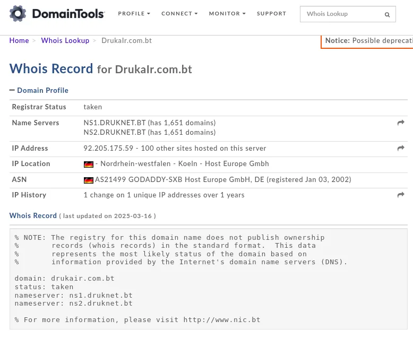Click the IP Location row label
The width and height of the screenshot is (413, 338).
tap(31, 164)
